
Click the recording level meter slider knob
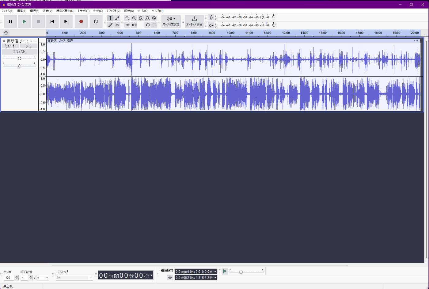coord(262,17)
